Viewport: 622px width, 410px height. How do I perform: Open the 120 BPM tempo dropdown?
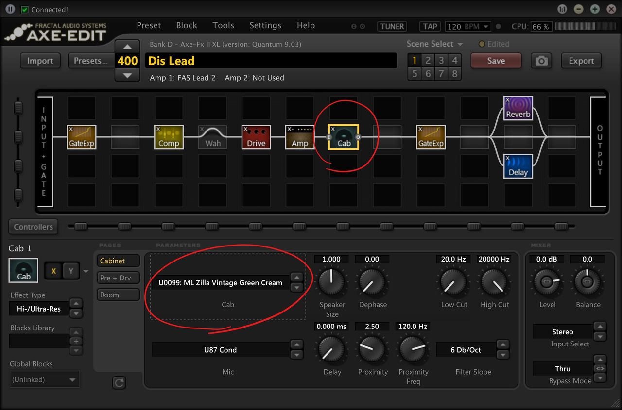click(x=468, y=27)
